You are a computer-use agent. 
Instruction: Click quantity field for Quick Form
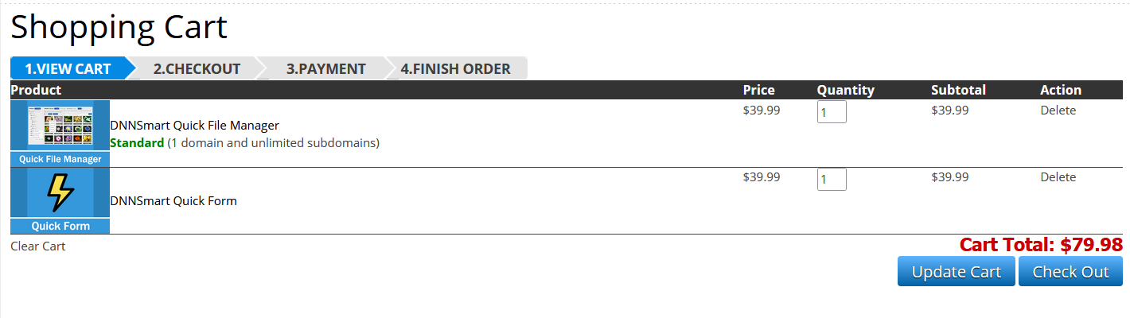pos(831,179)
